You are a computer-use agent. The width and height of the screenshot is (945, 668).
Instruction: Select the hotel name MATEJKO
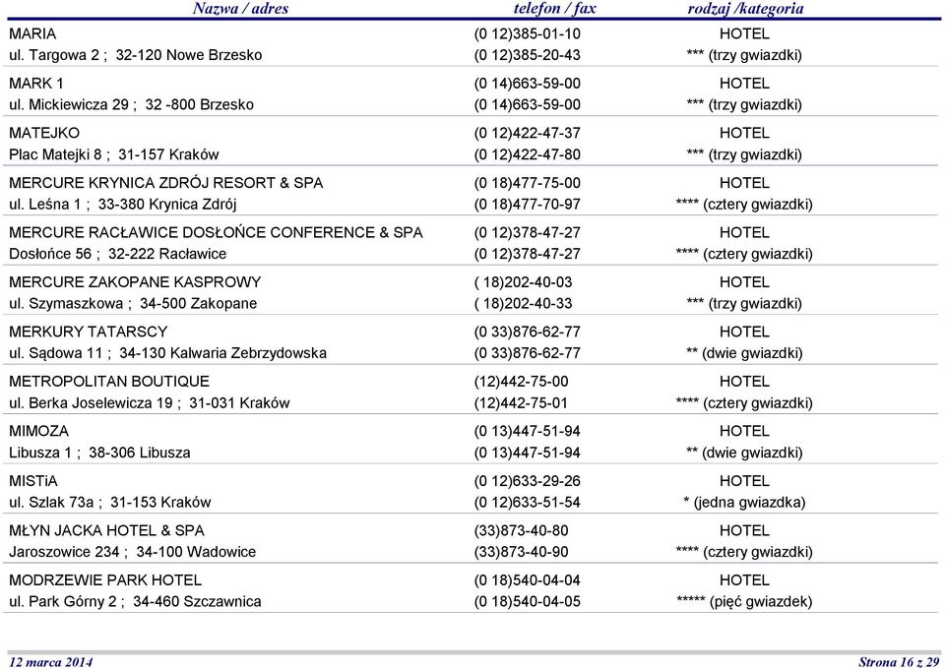pos(44,133)
